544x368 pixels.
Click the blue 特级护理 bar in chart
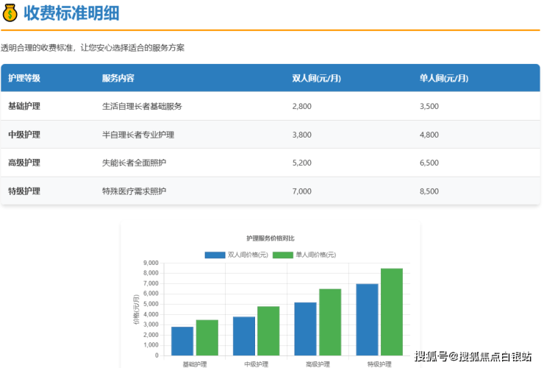tap(367, 319)
